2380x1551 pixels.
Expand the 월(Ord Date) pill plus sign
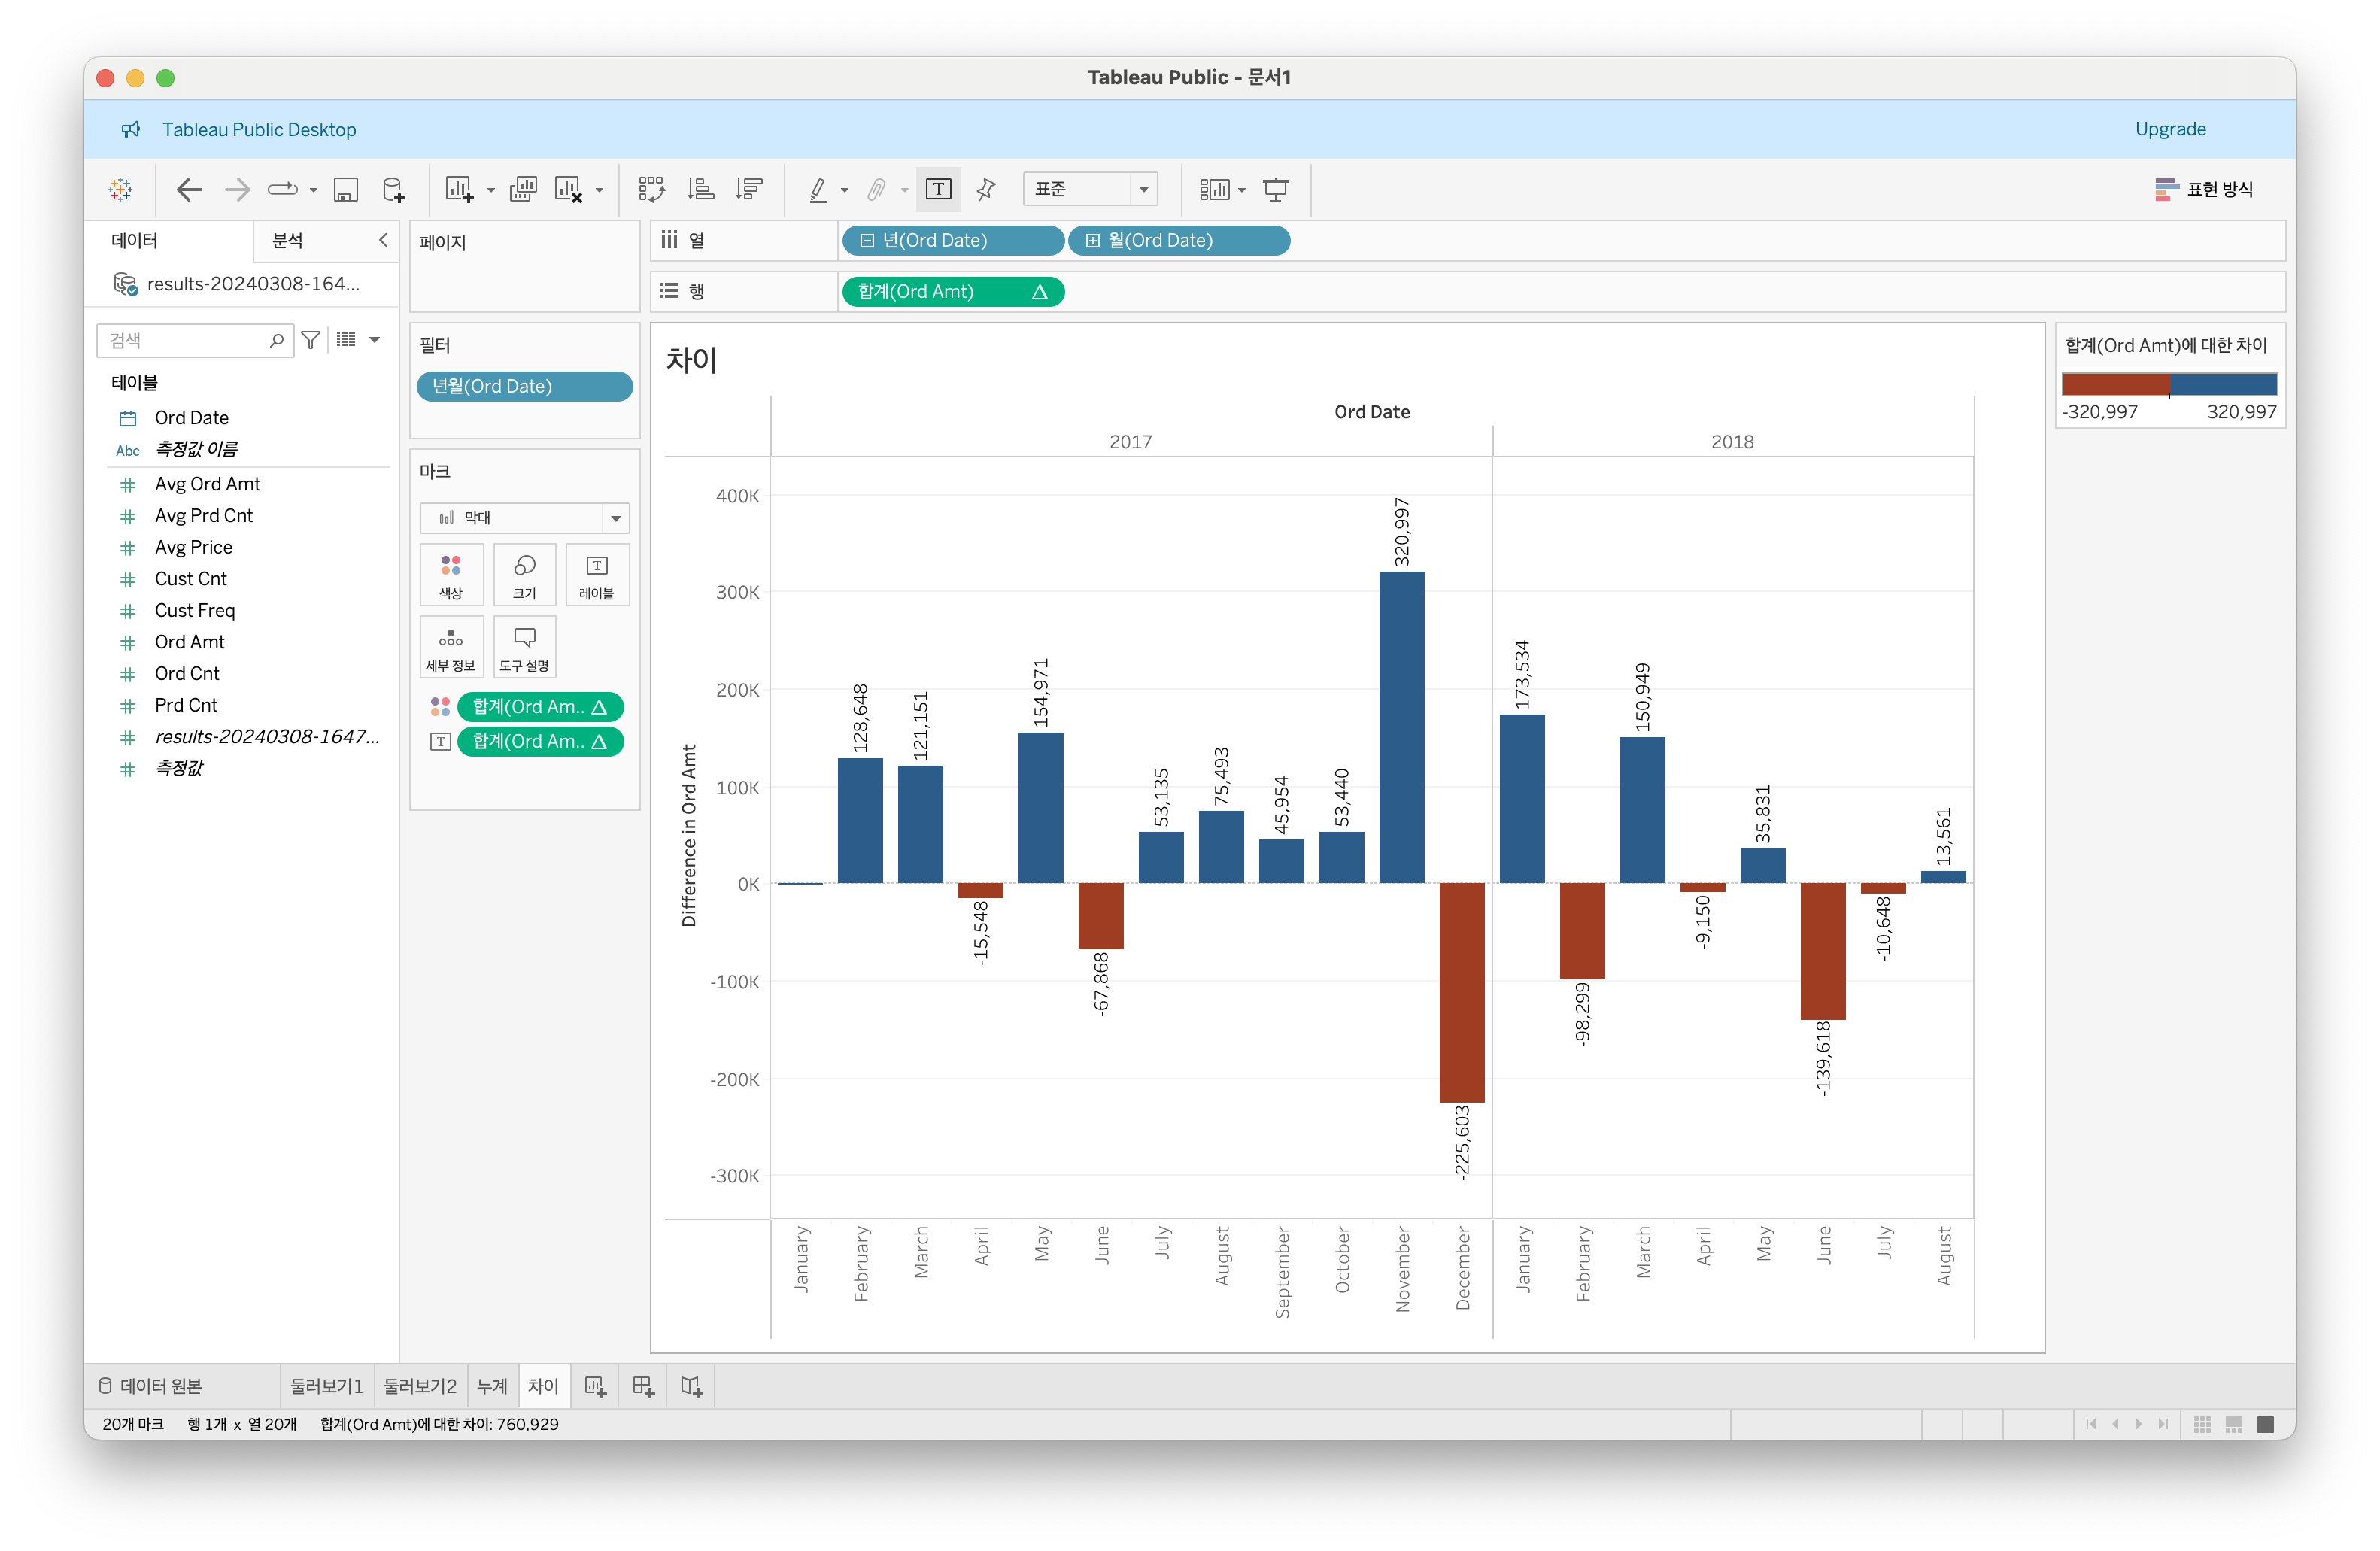[1093, 240]
